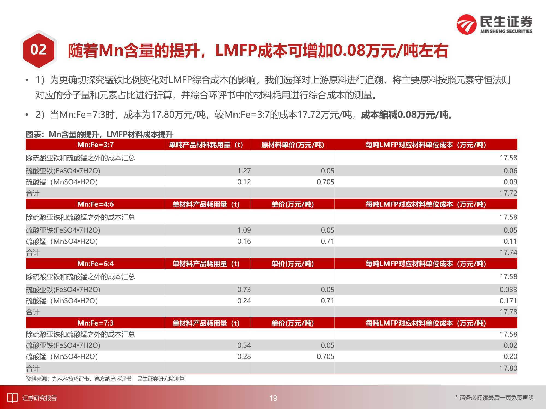Click the first bullet paragraph beginning 为更确切探究
This screenshot has height=409, width=546.
(x=273, y=88)
